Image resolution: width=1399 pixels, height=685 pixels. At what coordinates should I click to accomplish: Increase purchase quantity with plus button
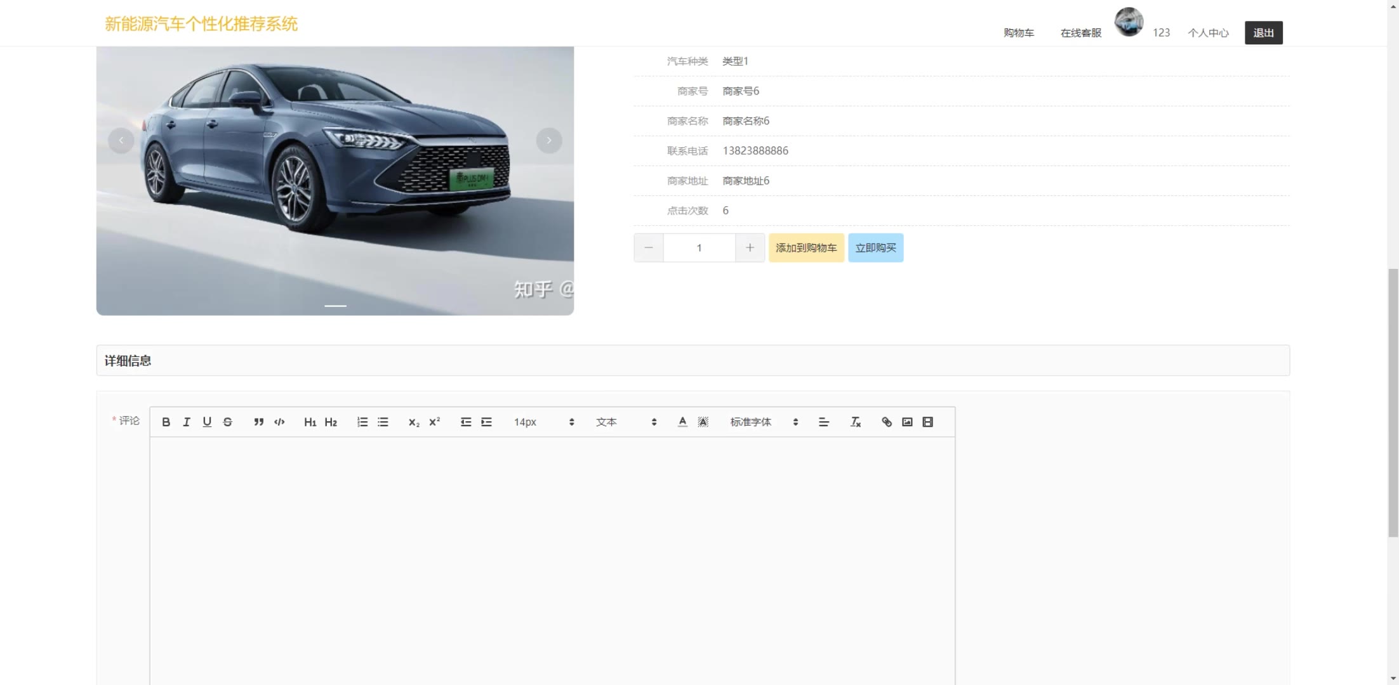(750, 247)
